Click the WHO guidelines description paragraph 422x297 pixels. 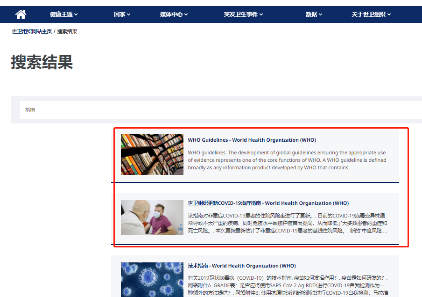(x=287, y=160)
